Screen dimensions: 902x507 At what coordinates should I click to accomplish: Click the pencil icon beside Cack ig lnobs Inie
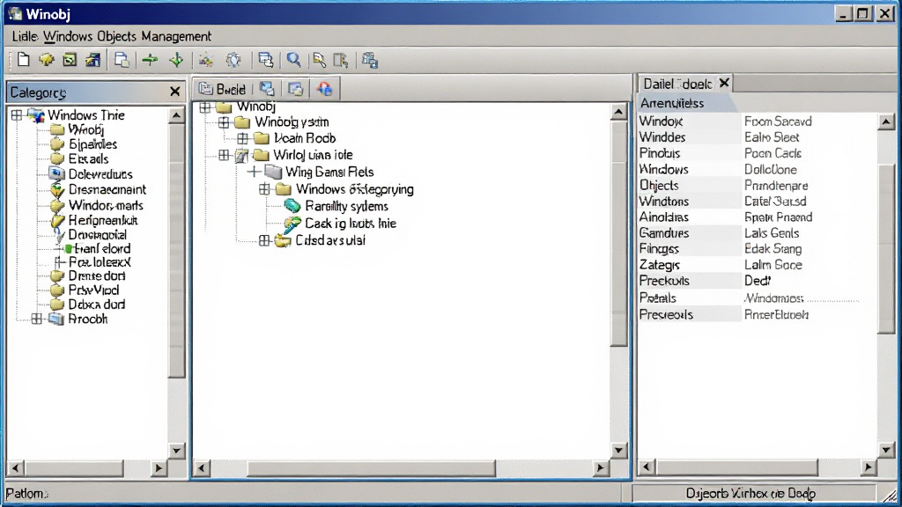pos(292,223)
